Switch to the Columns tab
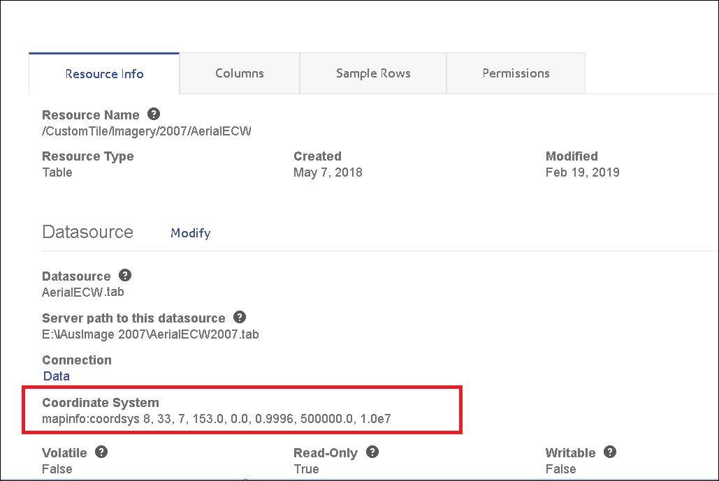 240,73
